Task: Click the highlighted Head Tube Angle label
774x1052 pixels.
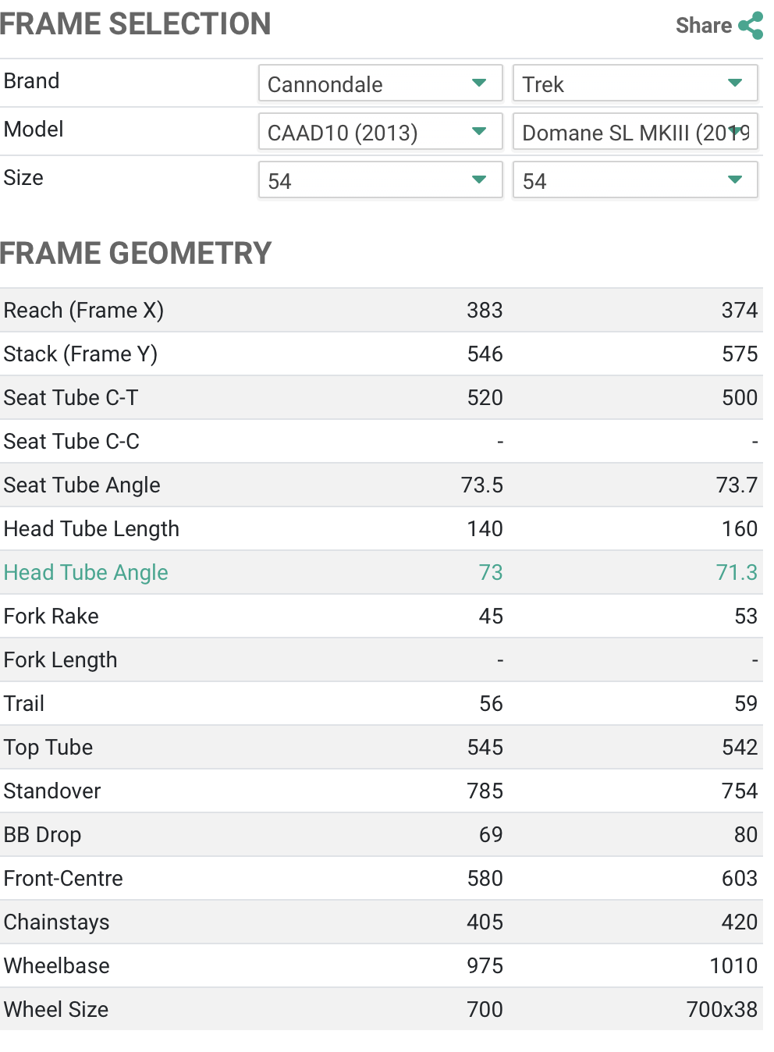Action: pos(86,573)
